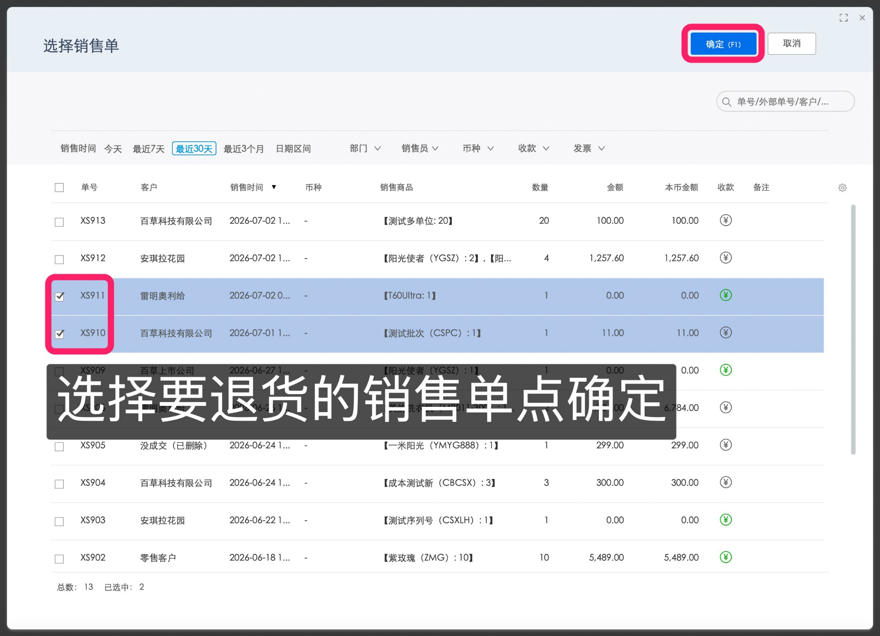Check the XS905 order checkbox
The width and height of the screenshot is (880, 636).
point(59,446)
